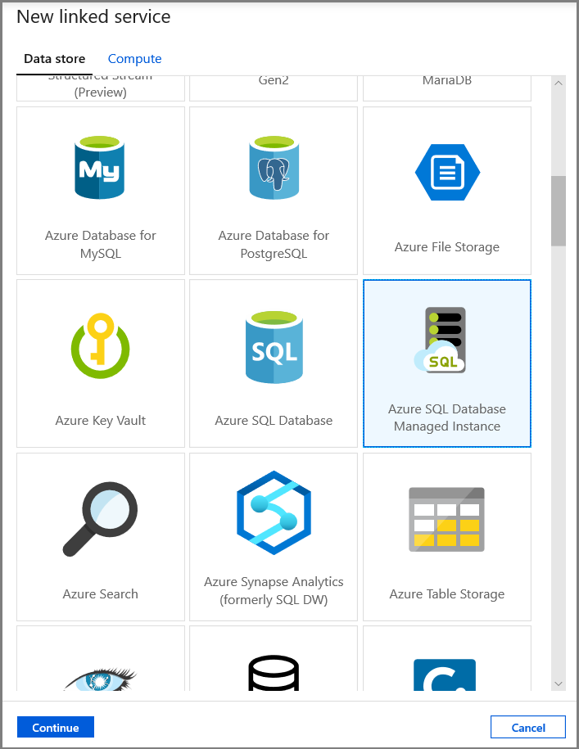Click the Structured Stream (Preview) tile
579x749 pixels.
pyautogui.click(x=100, y=86)
